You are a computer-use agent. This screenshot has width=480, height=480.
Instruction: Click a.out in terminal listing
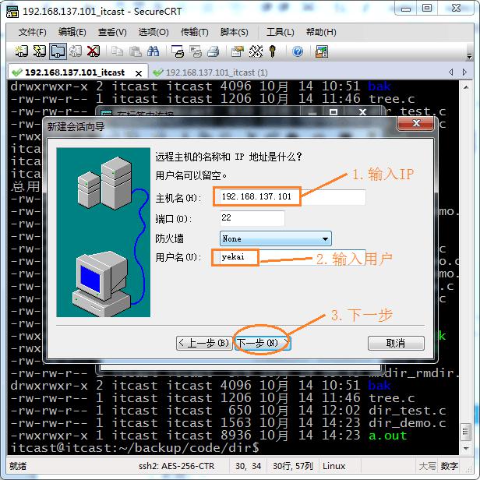click(x=387, y=436)
